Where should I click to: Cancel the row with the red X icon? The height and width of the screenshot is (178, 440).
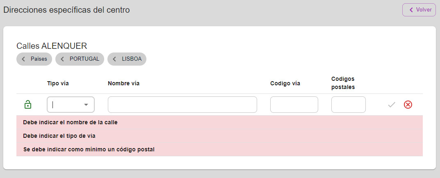[x=408, y=105]
